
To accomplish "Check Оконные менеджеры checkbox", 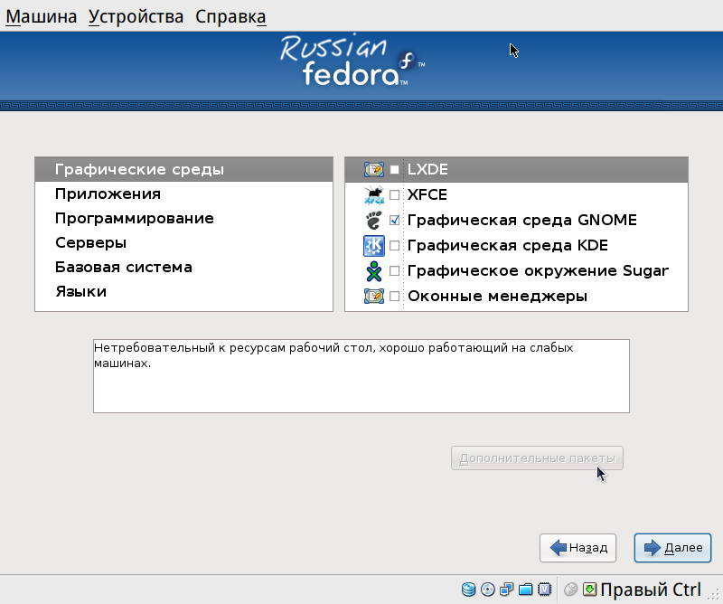I will coord(394,296).
